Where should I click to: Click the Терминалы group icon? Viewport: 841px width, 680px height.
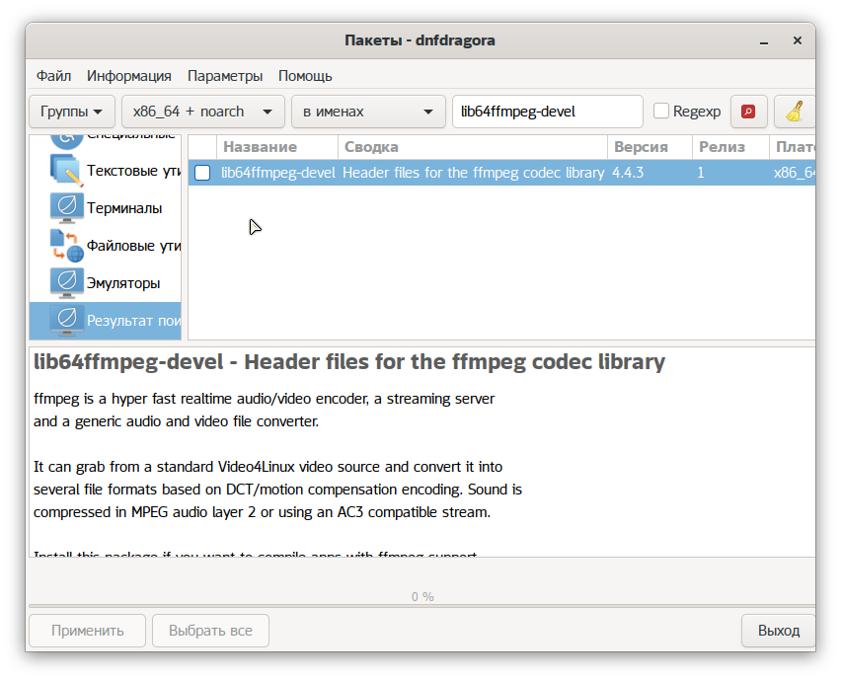tap(66, 207)
